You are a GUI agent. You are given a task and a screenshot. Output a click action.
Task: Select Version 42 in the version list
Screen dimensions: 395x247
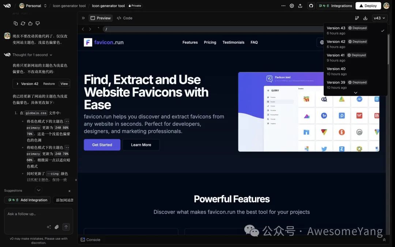355,44
